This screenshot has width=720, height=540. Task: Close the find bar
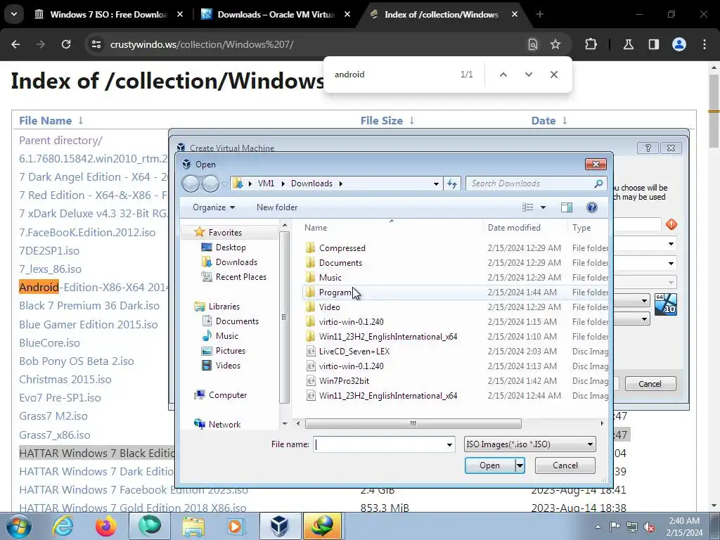click(554, 75)
